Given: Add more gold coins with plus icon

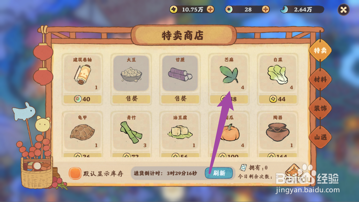Looking at the screenshot, I should tap(210, 10).
